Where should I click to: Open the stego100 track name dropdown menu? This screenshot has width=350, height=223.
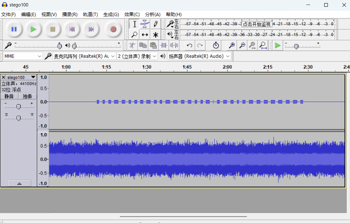(22, 77)
